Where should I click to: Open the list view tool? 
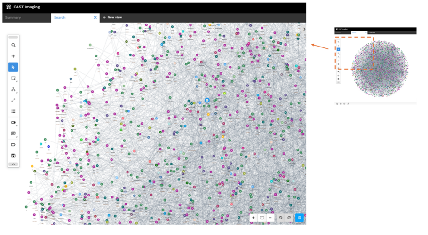(13, 111)
